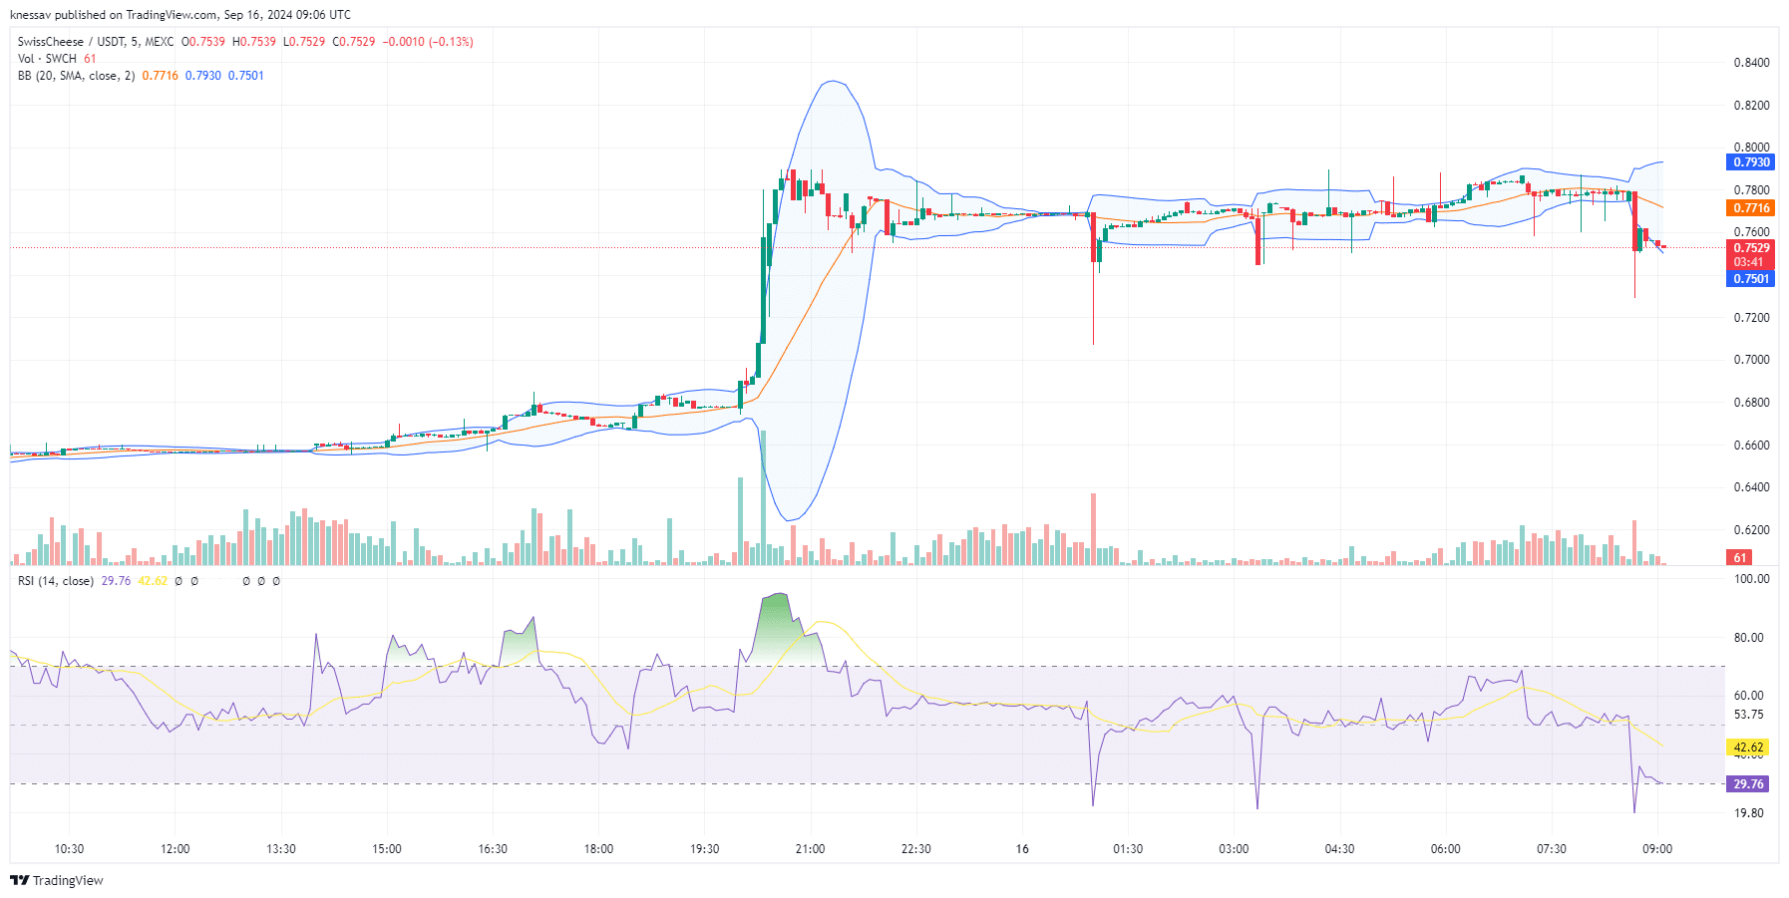Click the 16:30 time axis label

(x=493, y=849)
